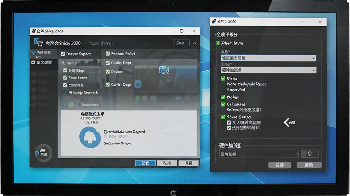Uncheck the Dichgo checkbox
350x196 pixels.
coord(223,97)
